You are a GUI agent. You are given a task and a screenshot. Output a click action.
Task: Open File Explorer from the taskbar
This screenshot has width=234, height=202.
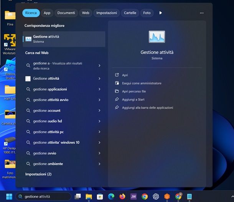click(x=89, y=197)
